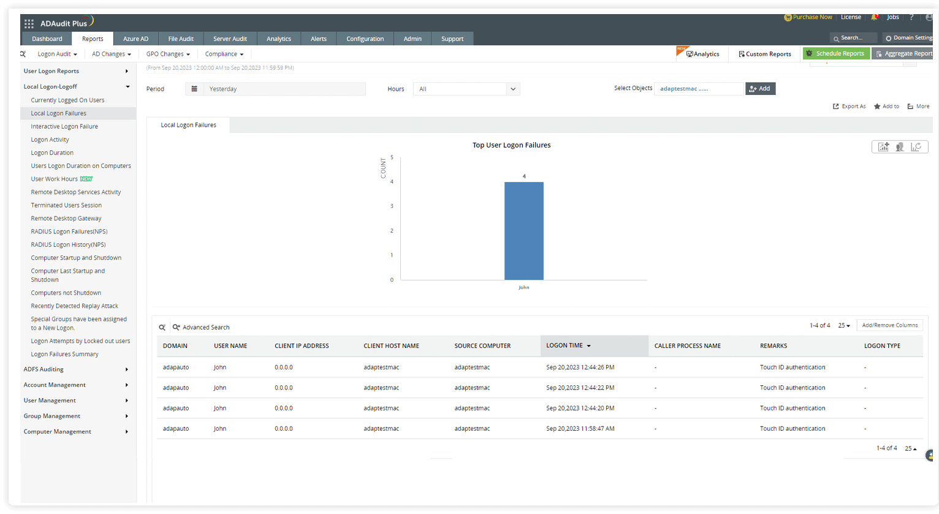Collapse the Local Logon-Logoff section
The image size is (939, 514).
[127, 87]
